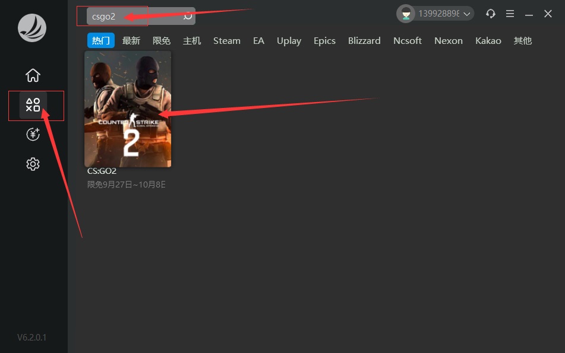The width and height of the screenshot is (565, 353).
Task: Click the 限免9月27日 promo text
Action: click(127, 185)
